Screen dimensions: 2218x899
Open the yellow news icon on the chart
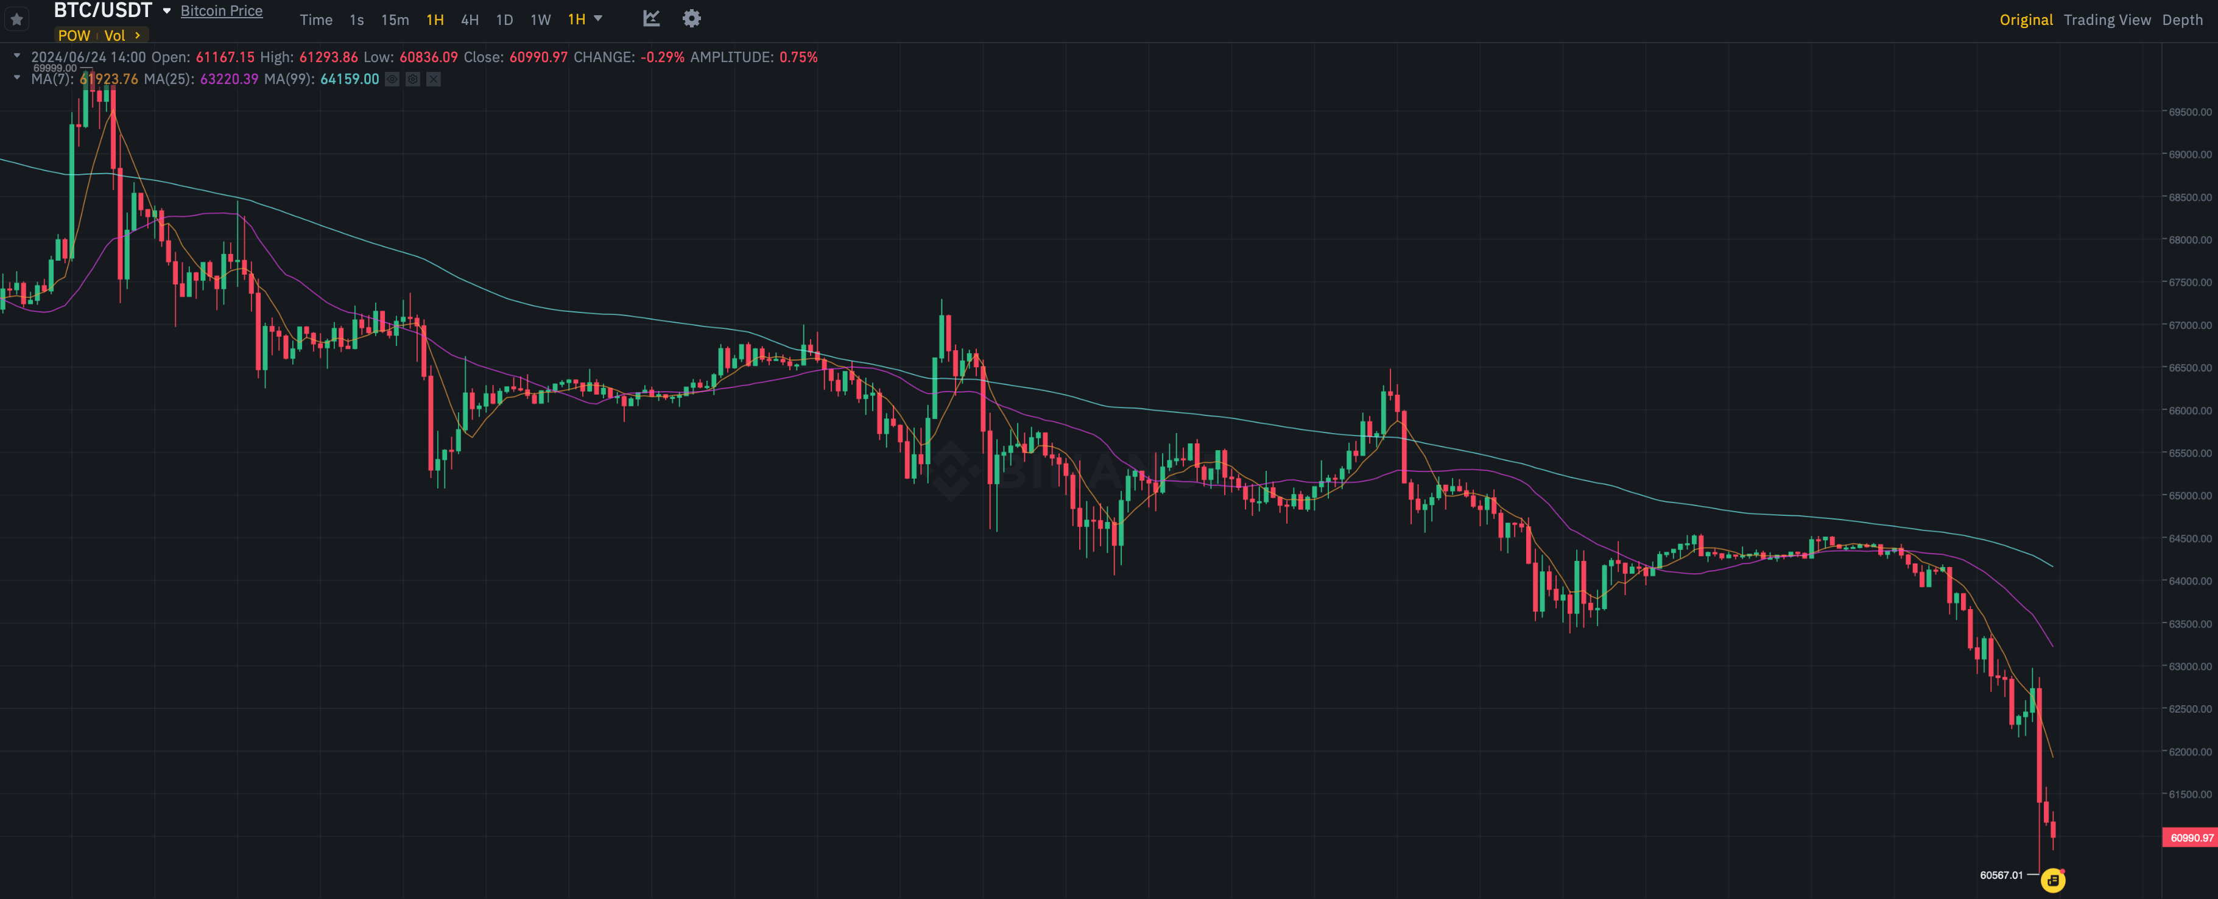2053,880
